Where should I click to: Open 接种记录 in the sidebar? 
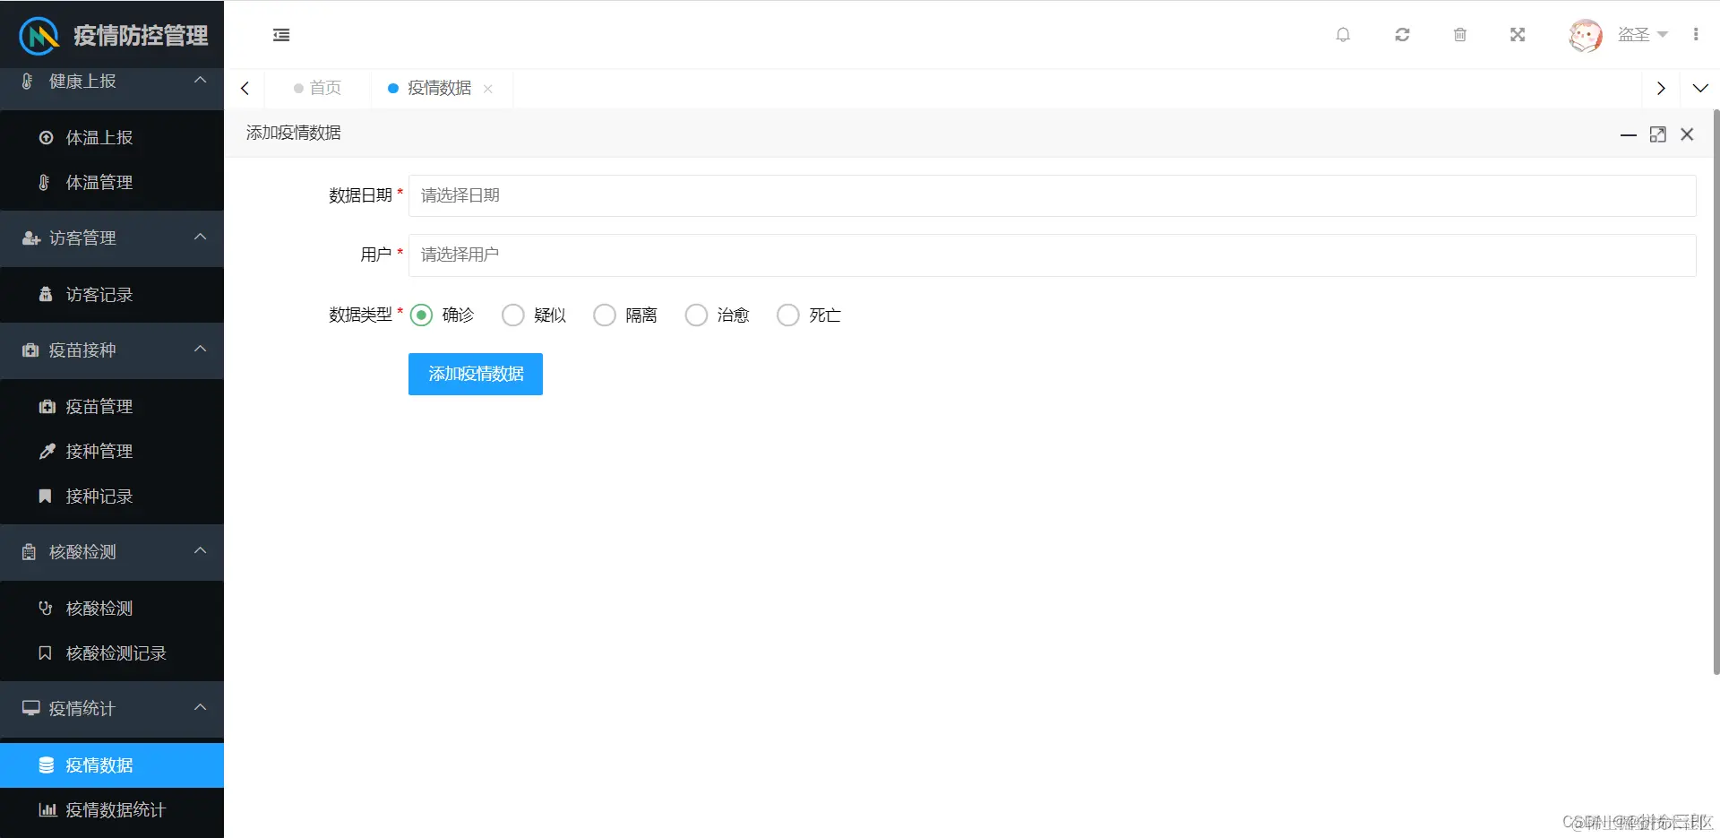112,497
